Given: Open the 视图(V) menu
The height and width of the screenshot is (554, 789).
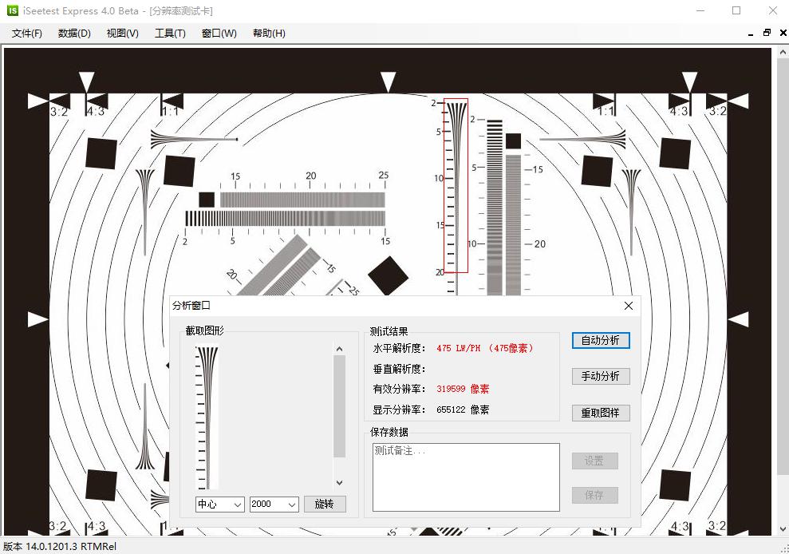Looking at the screenshot, I should [122, 34].
